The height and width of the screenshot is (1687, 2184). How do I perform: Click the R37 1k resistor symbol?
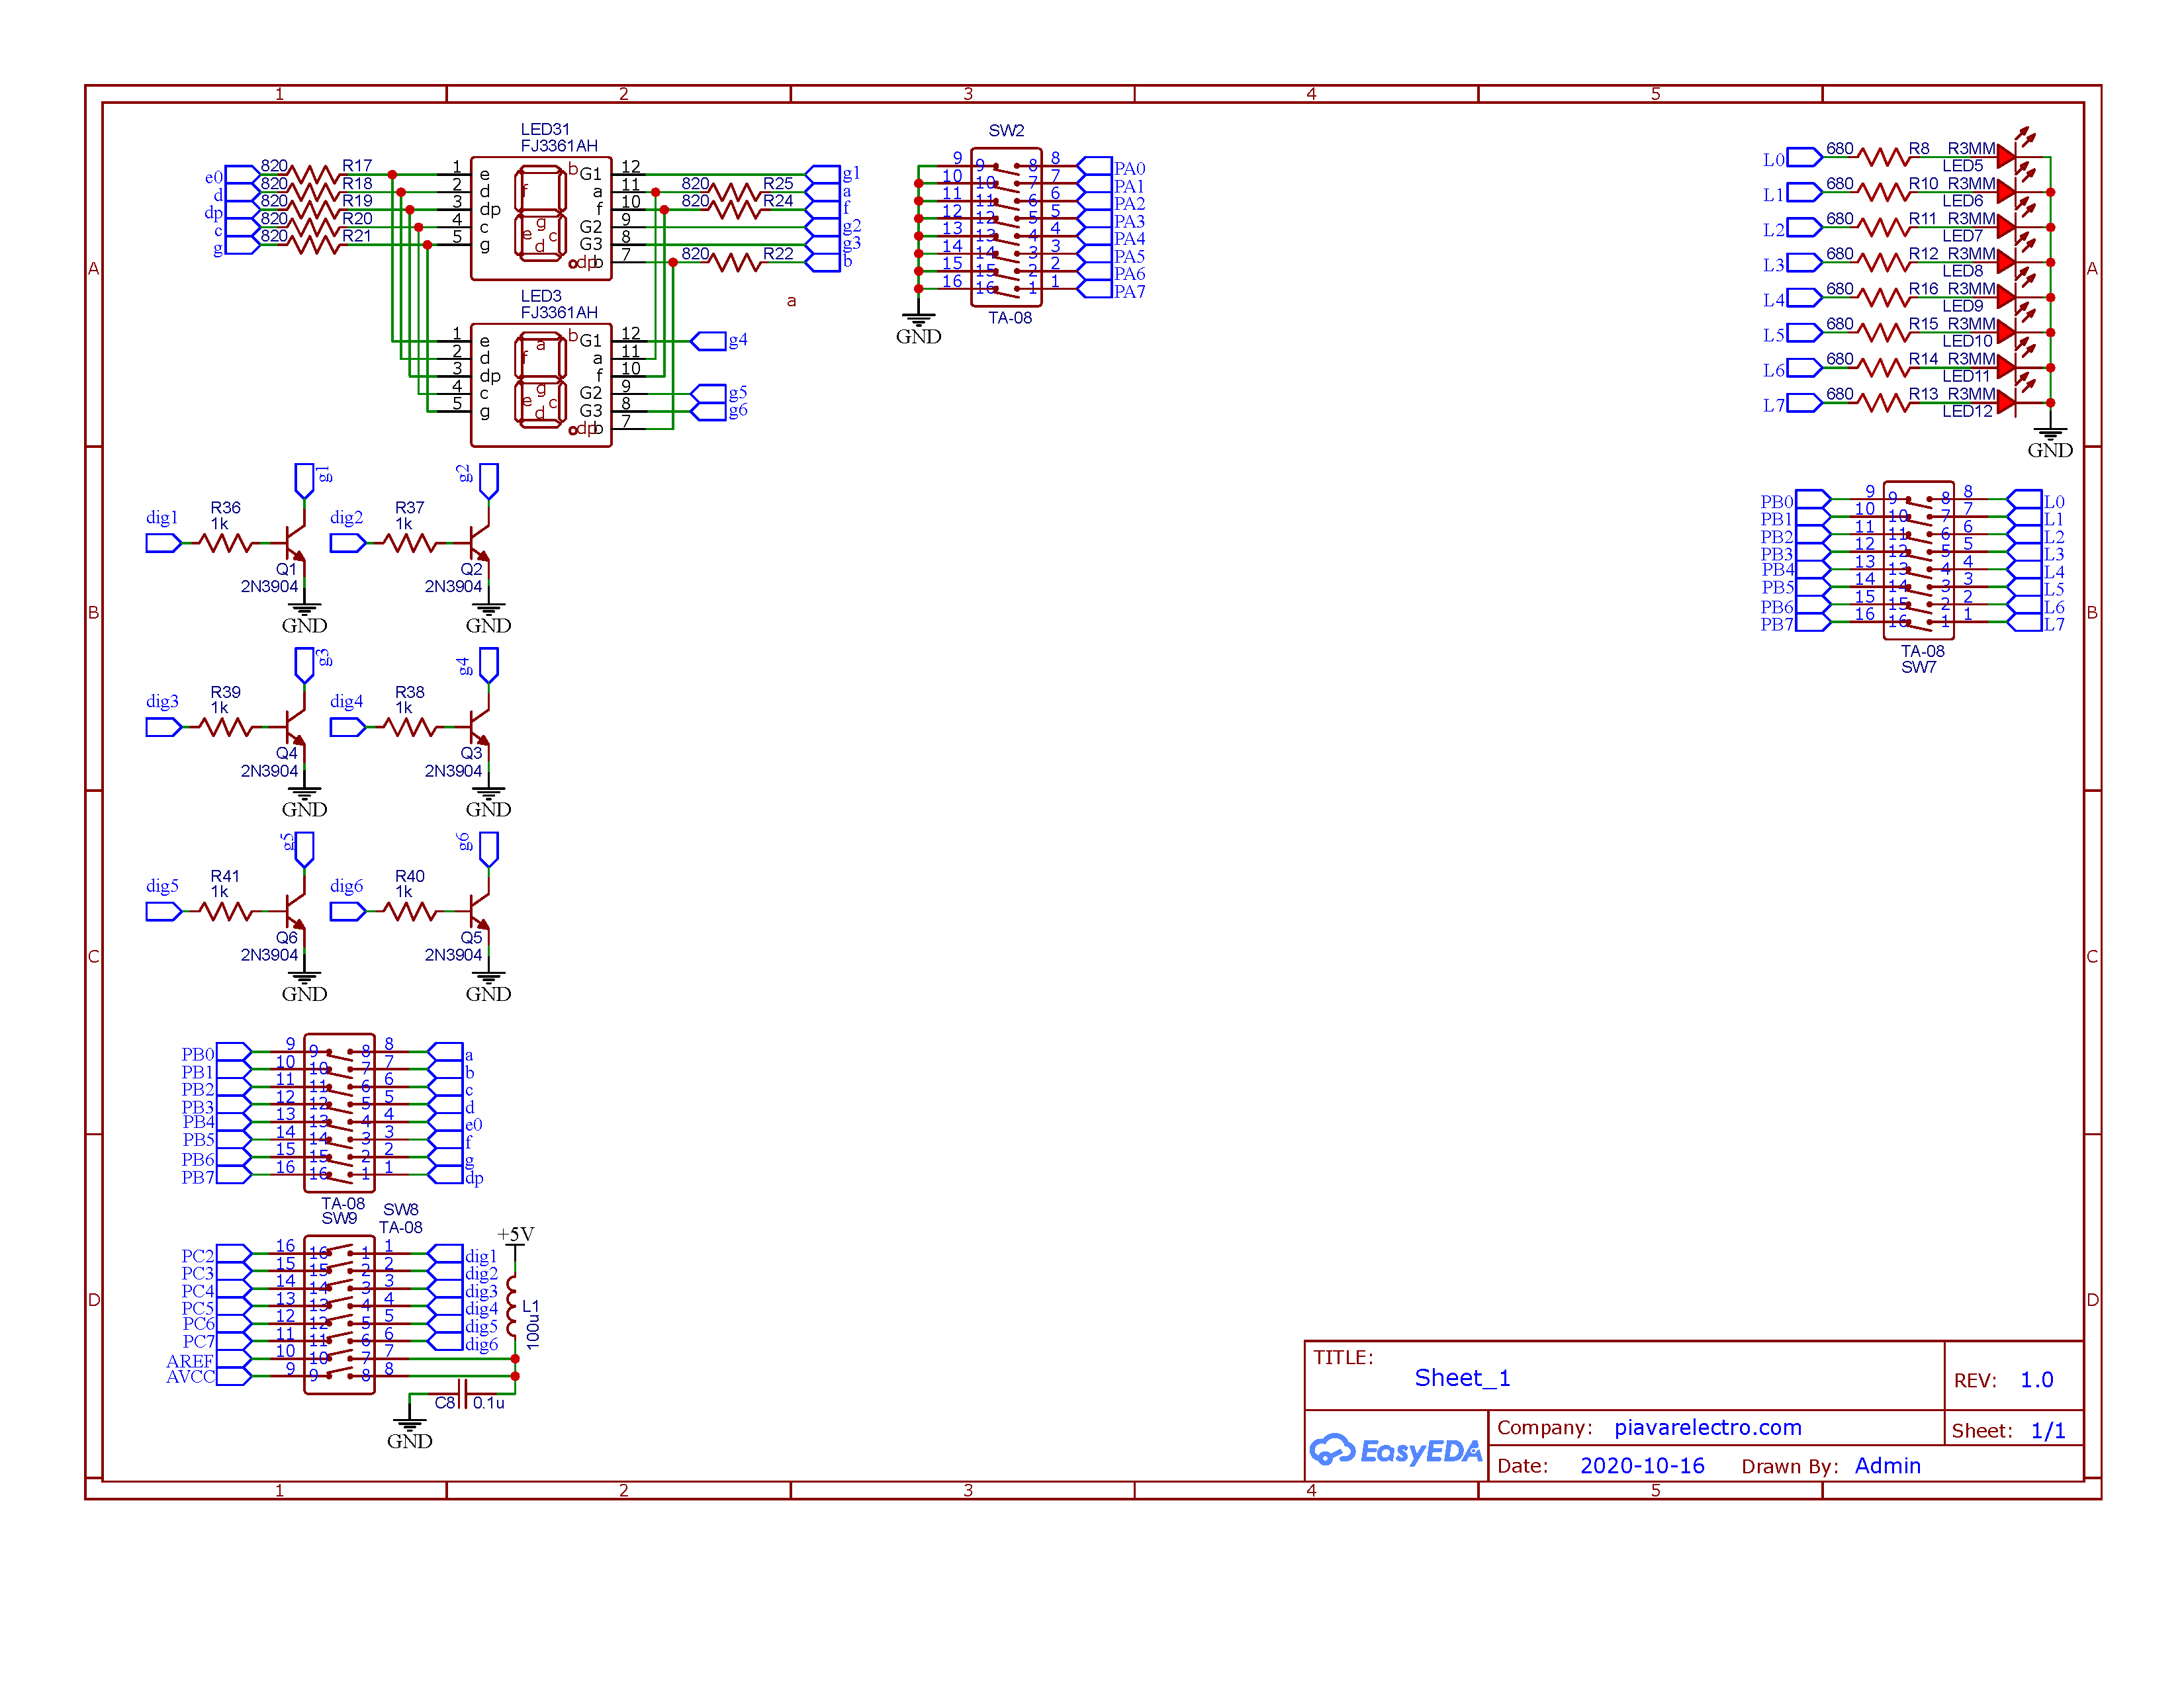[x=410, y=542]
